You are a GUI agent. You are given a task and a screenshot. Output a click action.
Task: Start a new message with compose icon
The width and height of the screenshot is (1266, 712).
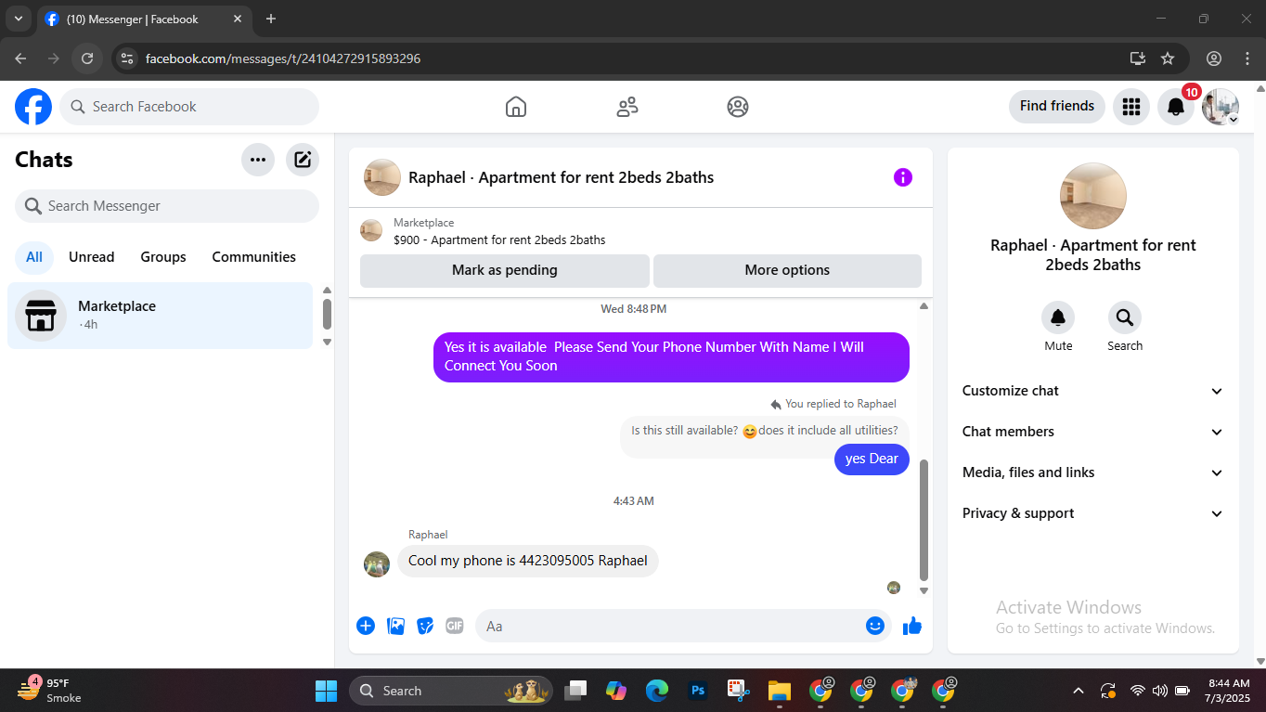(303, 160)
